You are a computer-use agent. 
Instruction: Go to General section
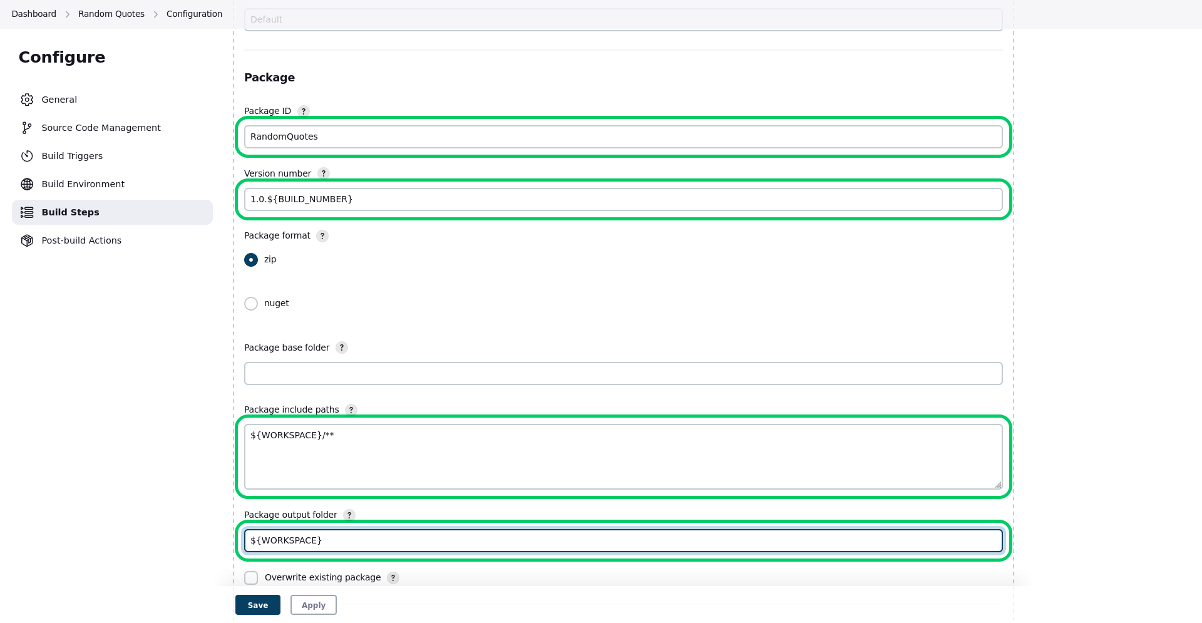click(113, 100)
